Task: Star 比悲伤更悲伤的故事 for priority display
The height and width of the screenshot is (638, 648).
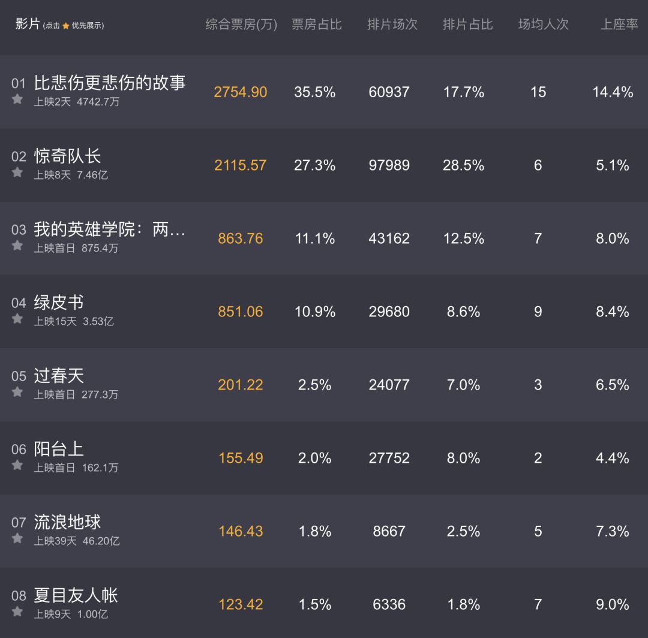Action: (x=17, y=99)
